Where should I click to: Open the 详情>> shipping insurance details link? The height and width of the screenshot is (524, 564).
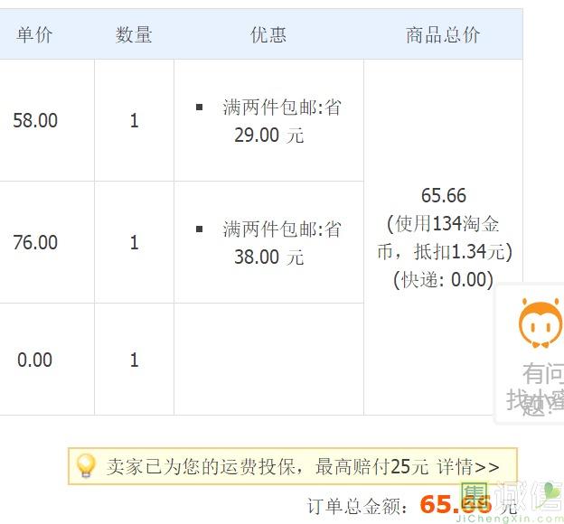(x=467, y=467)
